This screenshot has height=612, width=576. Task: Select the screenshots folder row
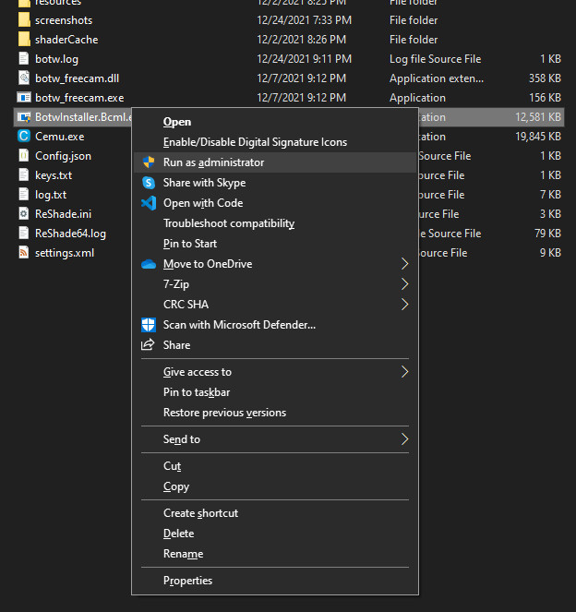pyautogui.click(x=64, y=20)
